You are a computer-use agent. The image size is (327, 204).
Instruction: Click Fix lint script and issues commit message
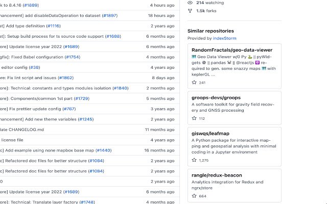pos(28,78)
